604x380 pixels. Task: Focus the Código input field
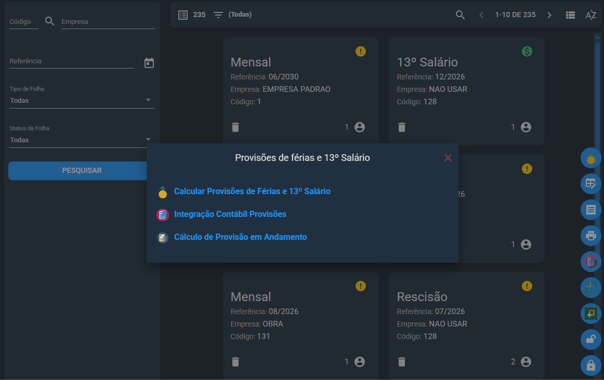pos(24,22)
